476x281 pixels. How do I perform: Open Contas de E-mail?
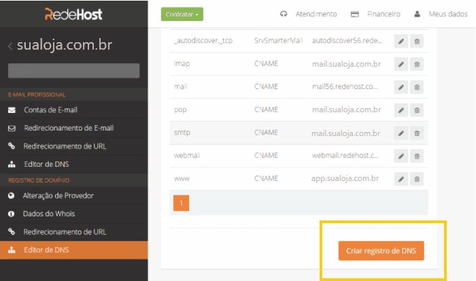(x=50, y=110)
